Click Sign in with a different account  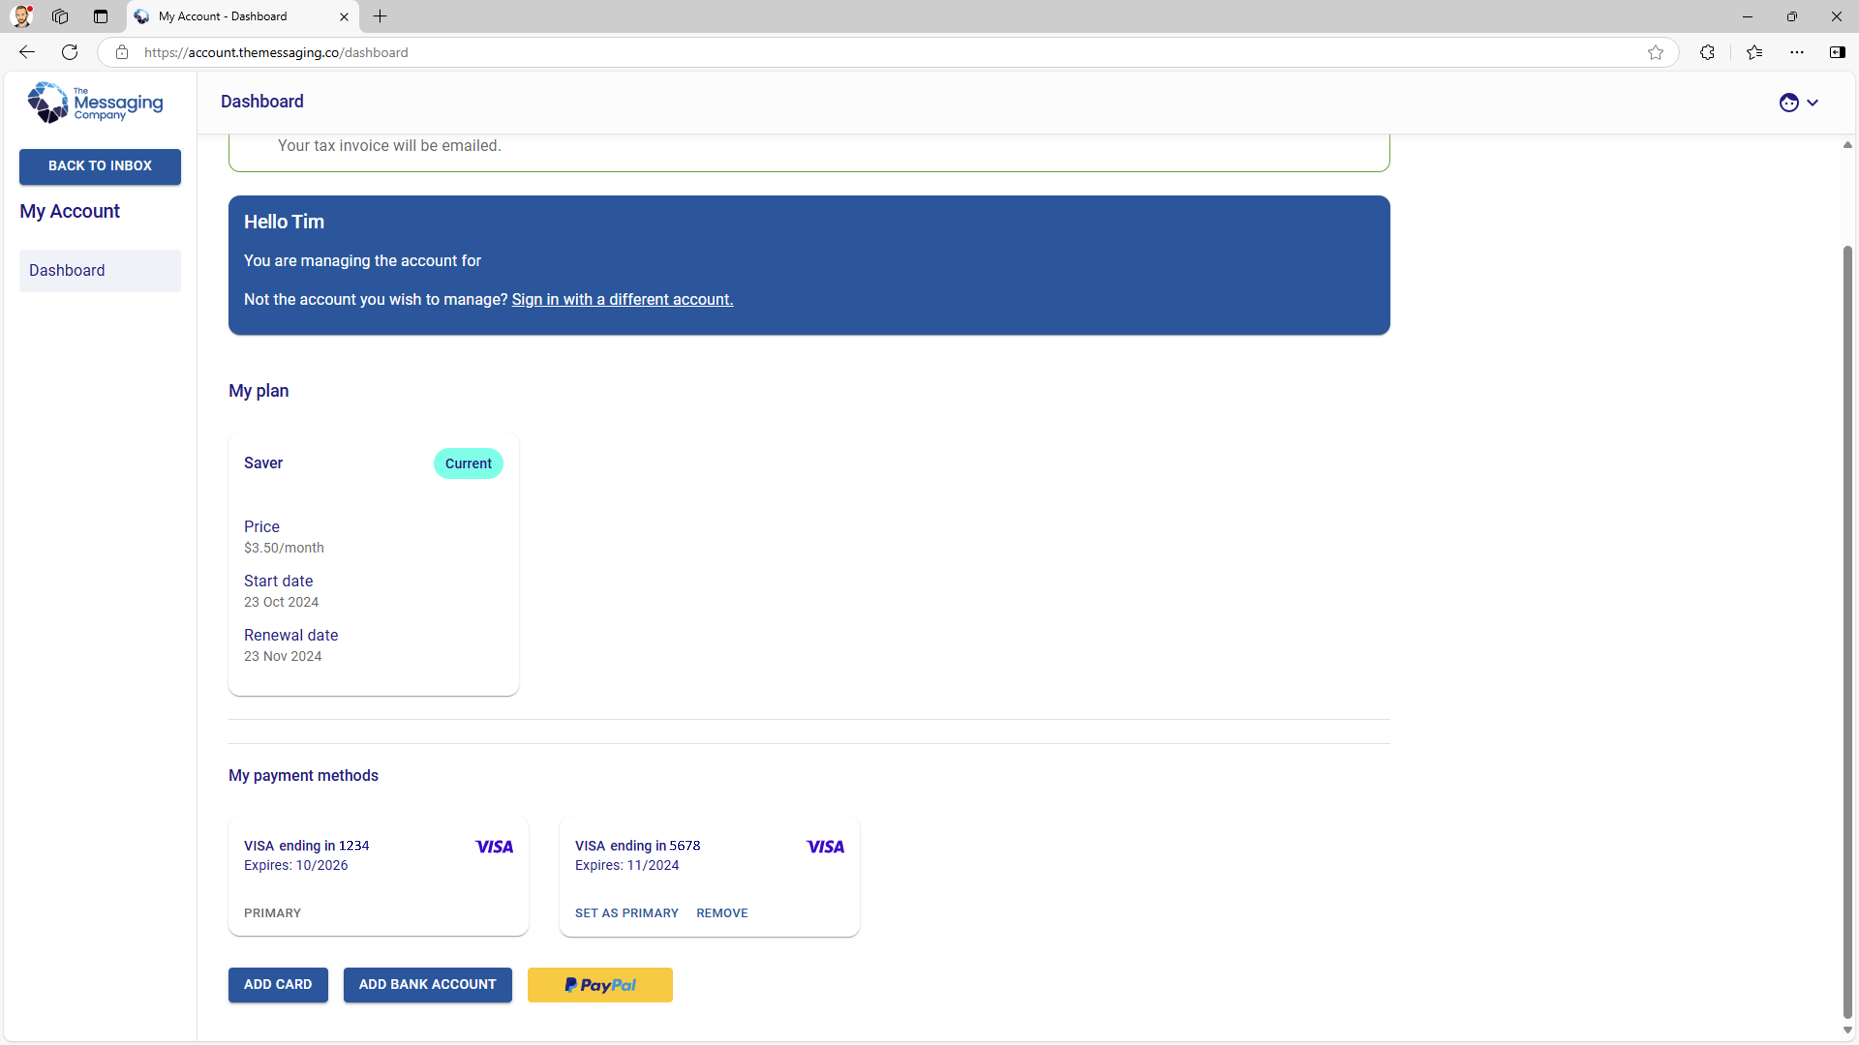click(622, 299)
